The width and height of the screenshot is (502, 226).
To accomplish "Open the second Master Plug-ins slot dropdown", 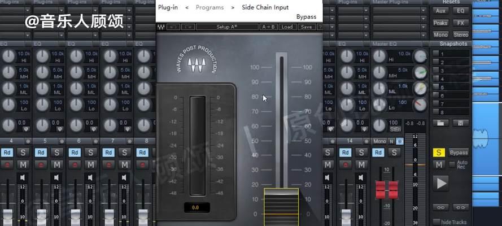I will click(424, 19).
